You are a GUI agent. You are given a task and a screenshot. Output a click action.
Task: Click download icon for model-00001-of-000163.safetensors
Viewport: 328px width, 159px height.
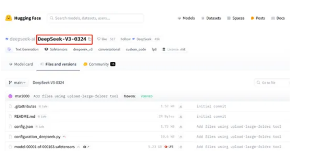click(x=181, y=146)
